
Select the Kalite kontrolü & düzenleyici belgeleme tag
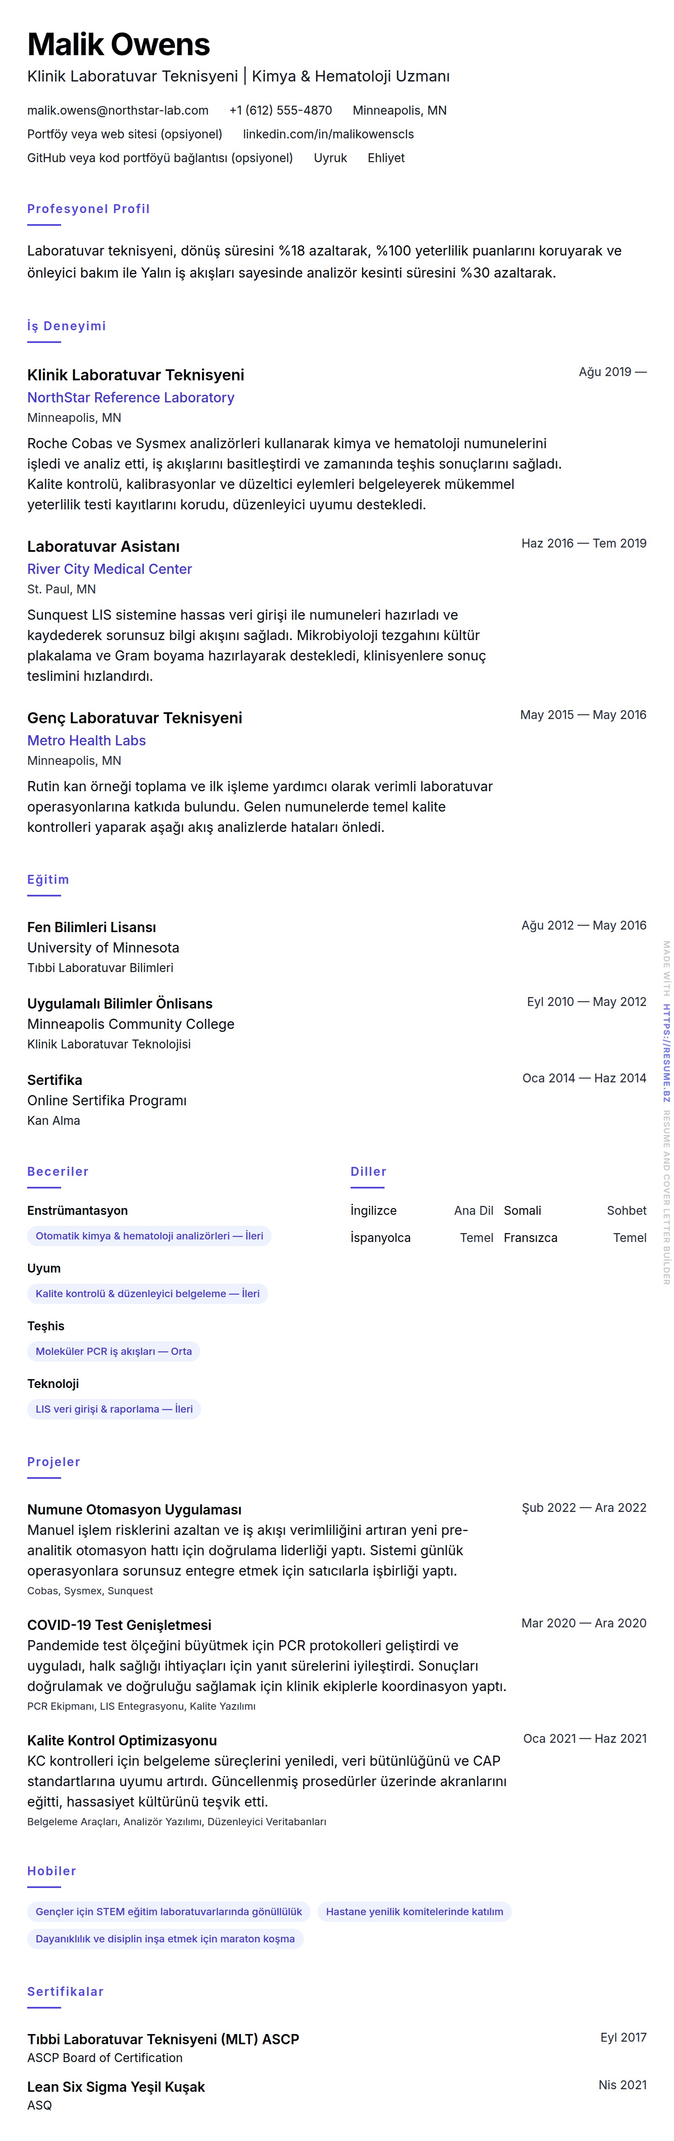pyautogui.click(x=147, y=1293)
